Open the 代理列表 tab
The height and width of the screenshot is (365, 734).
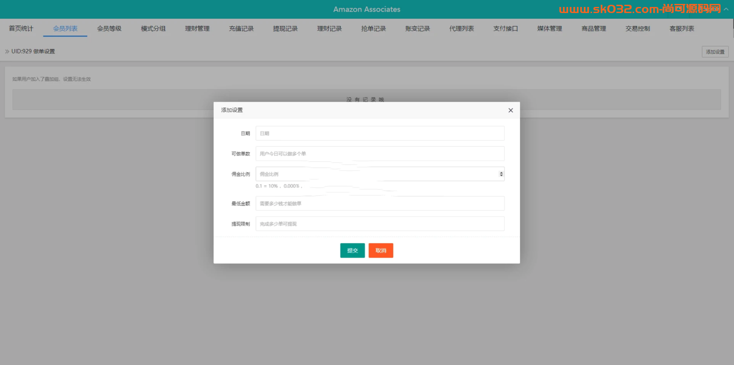click(x=462, y=29)
